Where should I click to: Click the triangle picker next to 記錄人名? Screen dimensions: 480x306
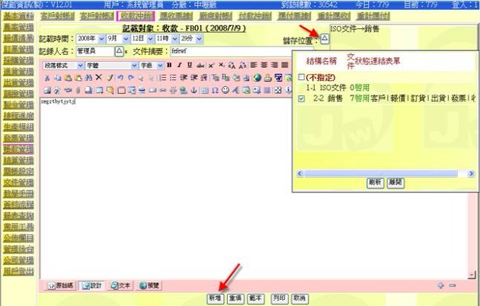pyautogui.click(x=118, y=51)
